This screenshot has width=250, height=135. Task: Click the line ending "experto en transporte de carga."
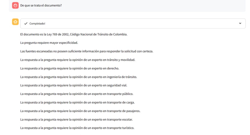click(x=78, y=103)
